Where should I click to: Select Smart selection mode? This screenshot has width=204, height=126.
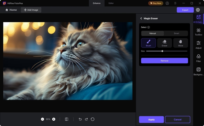[176, 33]
